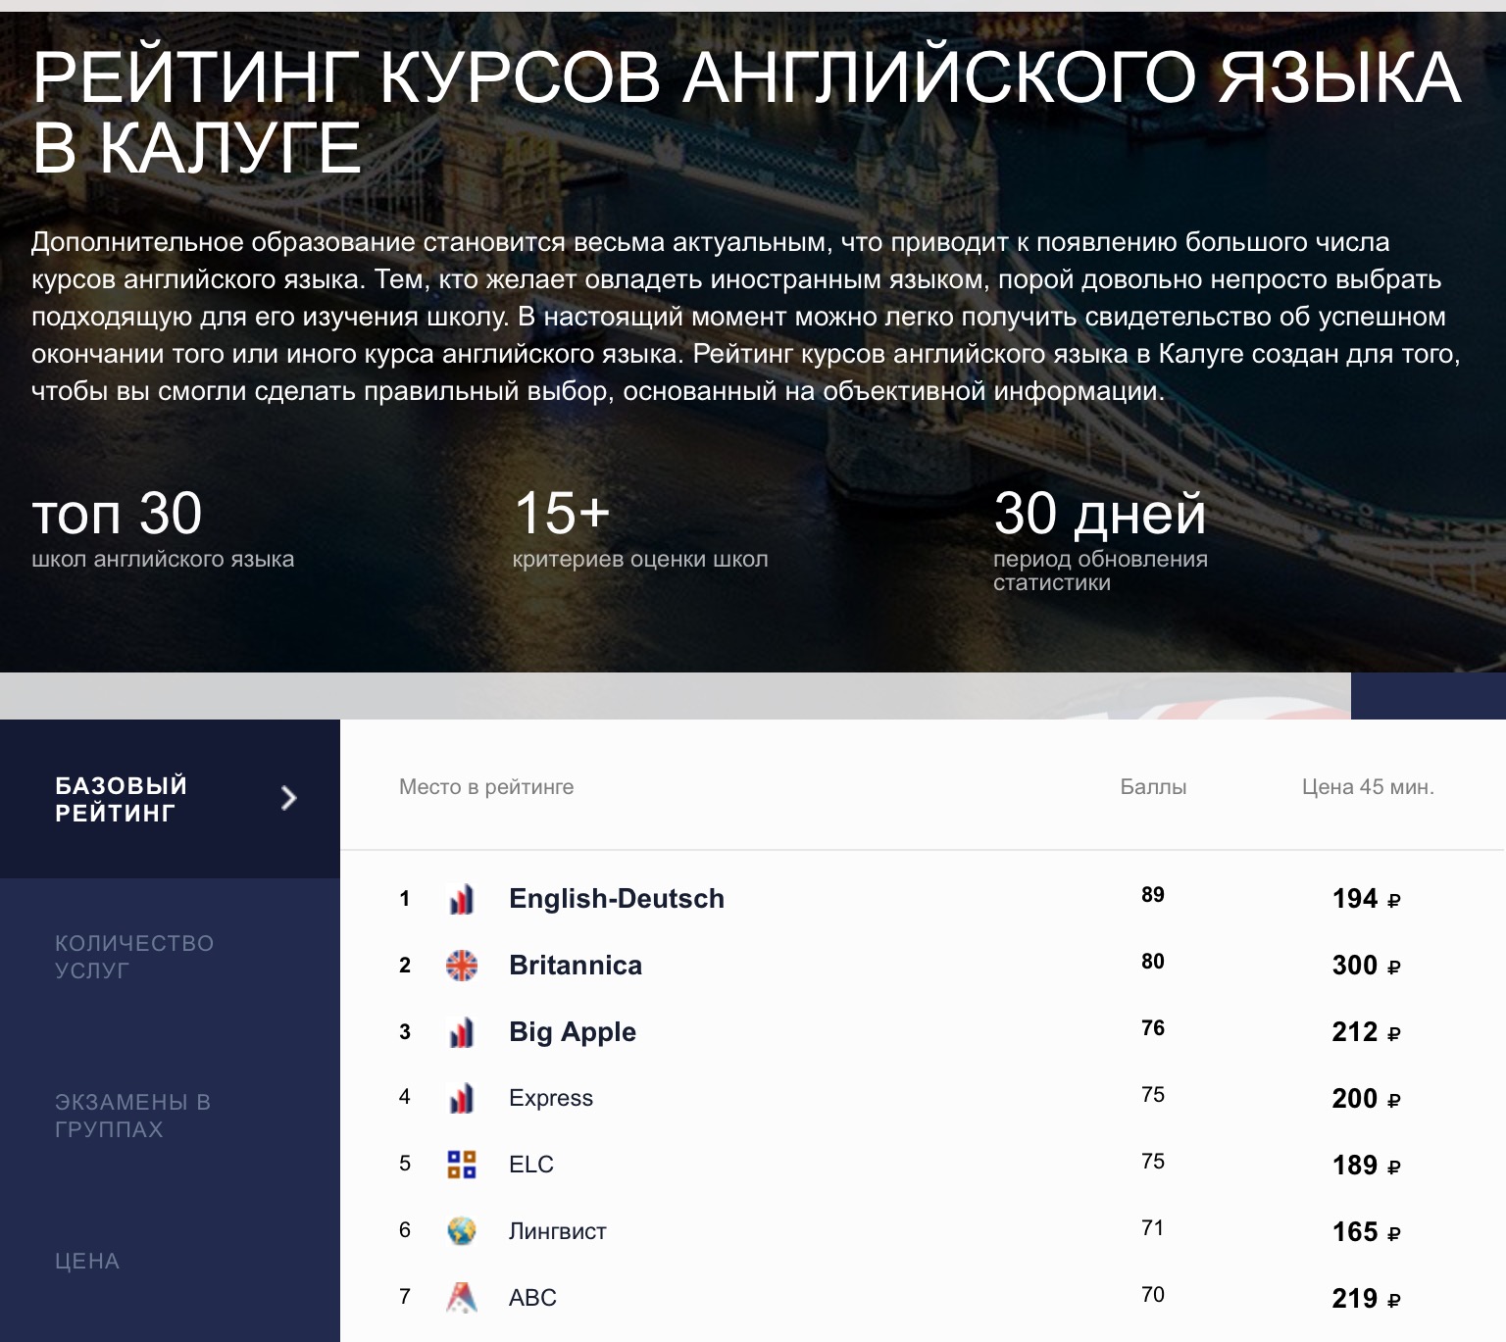The width and height of the screenshot is (1506, 1342).
Task: Click the rank number 5 beside ELC
Action: 404,1164
